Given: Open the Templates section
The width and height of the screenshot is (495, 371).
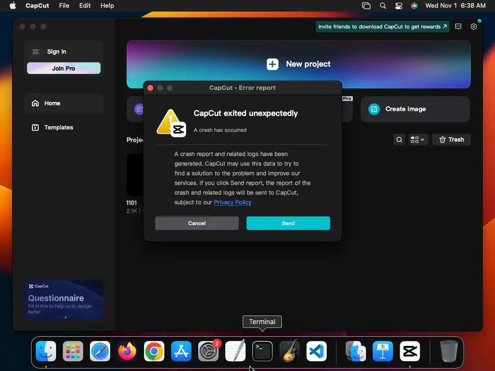Looking at the screenshot, I should coord(63,128).
